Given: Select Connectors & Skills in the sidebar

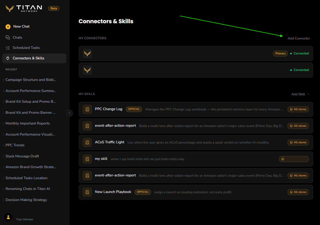Looking at the screenshot, I should click(x=34, y=58).
